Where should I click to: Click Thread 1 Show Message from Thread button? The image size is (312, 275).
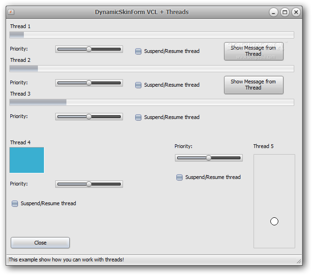point(254,51)
